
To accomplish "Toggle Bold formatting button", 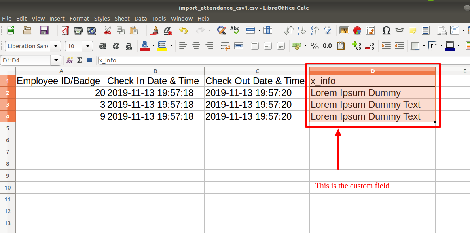I will [x=103, y=46].
